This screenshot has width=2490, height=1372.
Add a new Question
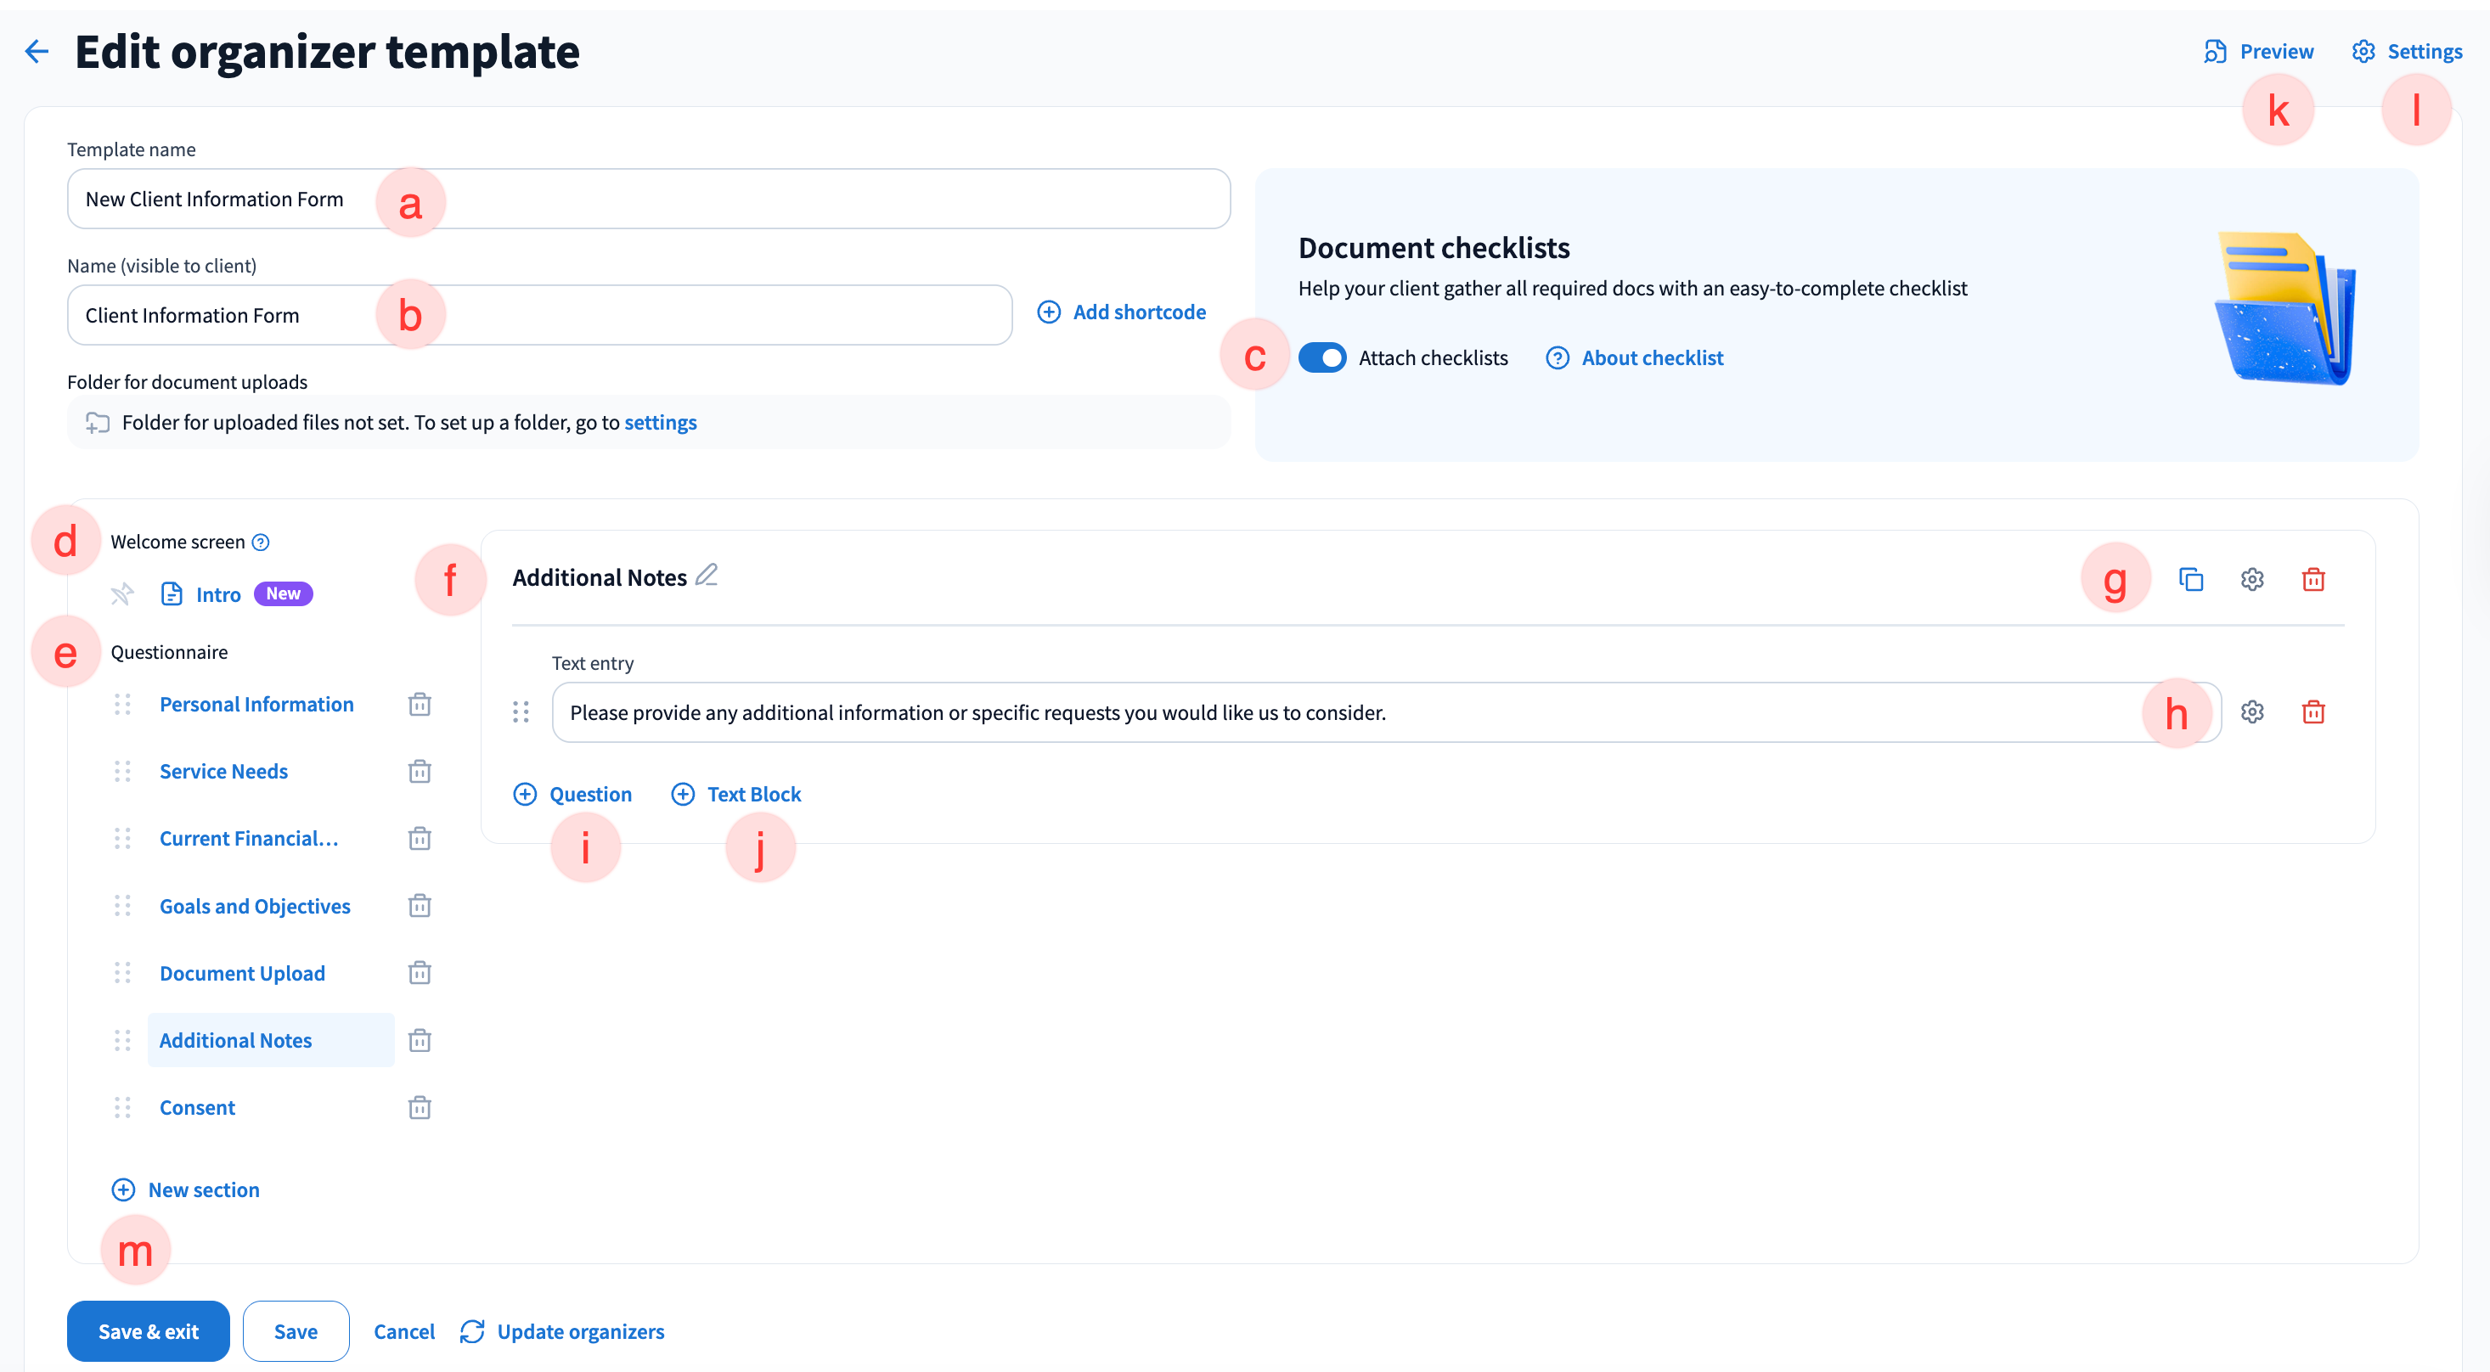[572, 794]
